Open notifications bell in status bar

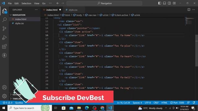[194, 103]
